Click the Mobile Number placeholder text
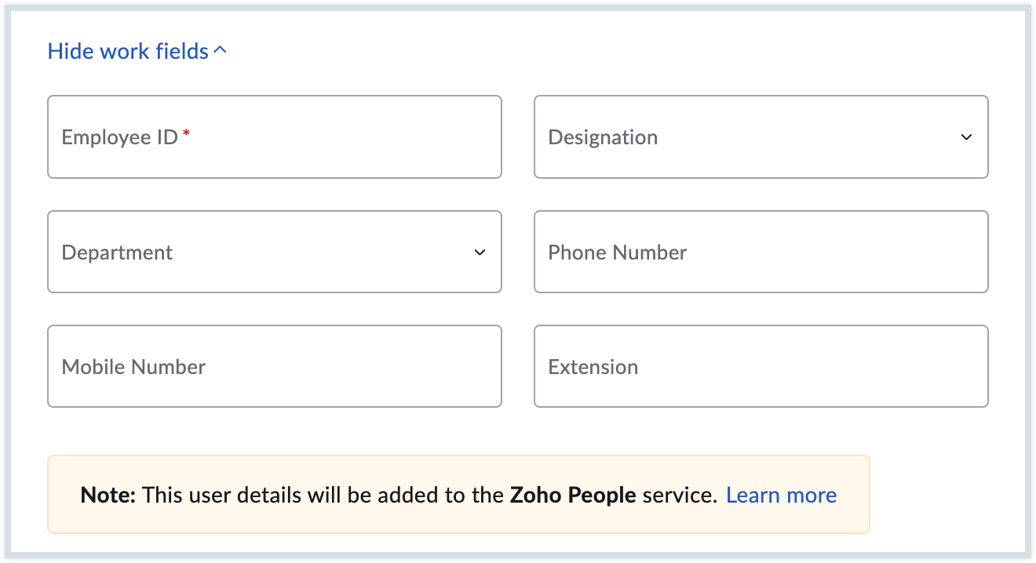This screenshot has height=563, width=1036. tap(133, 367)
